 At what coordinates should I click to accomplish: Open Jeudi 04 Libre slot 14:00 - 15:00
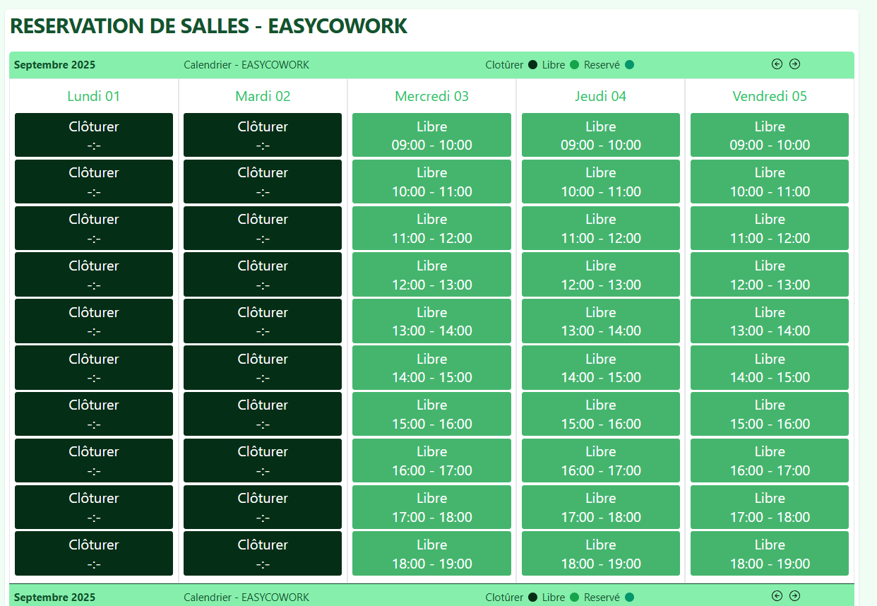[601, 367]
